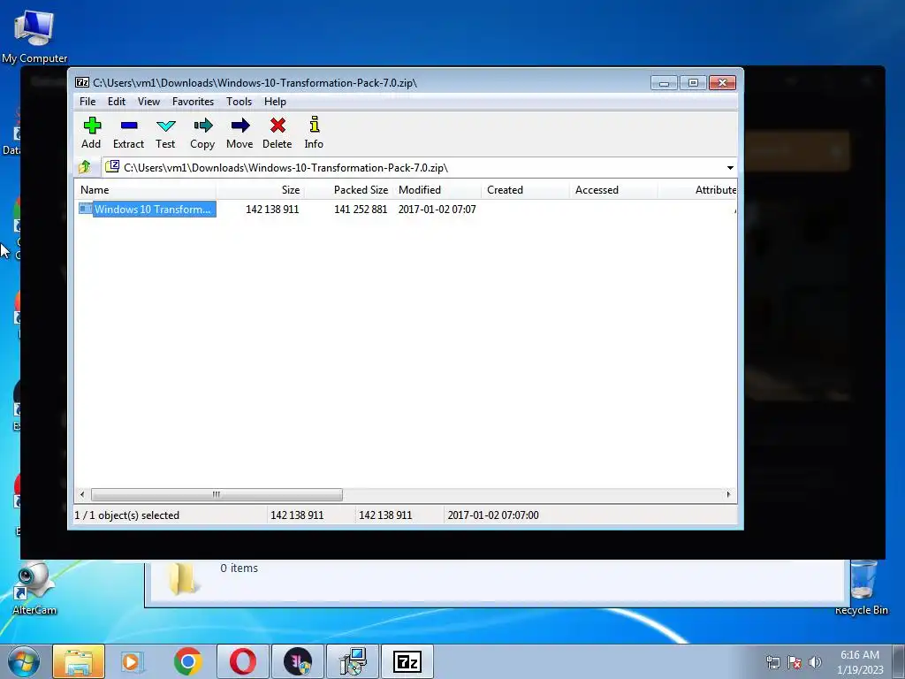
Task: Sort by the Name column header
Action: click(145, 190)
